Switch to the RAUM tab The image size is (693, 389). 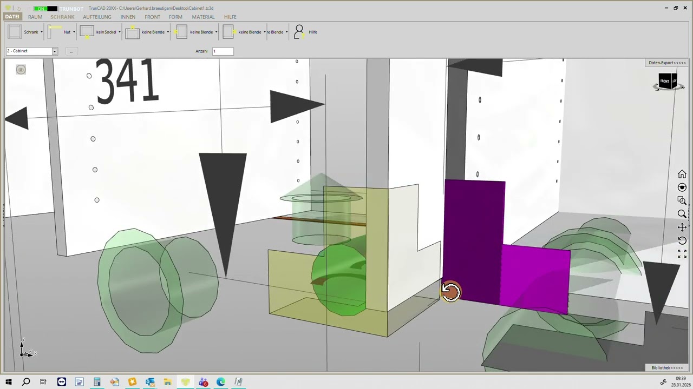(35, 17)
